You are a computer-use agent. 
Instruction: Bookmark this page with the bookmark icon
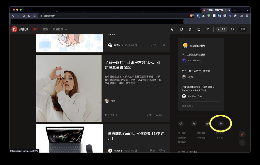[35, 16]
